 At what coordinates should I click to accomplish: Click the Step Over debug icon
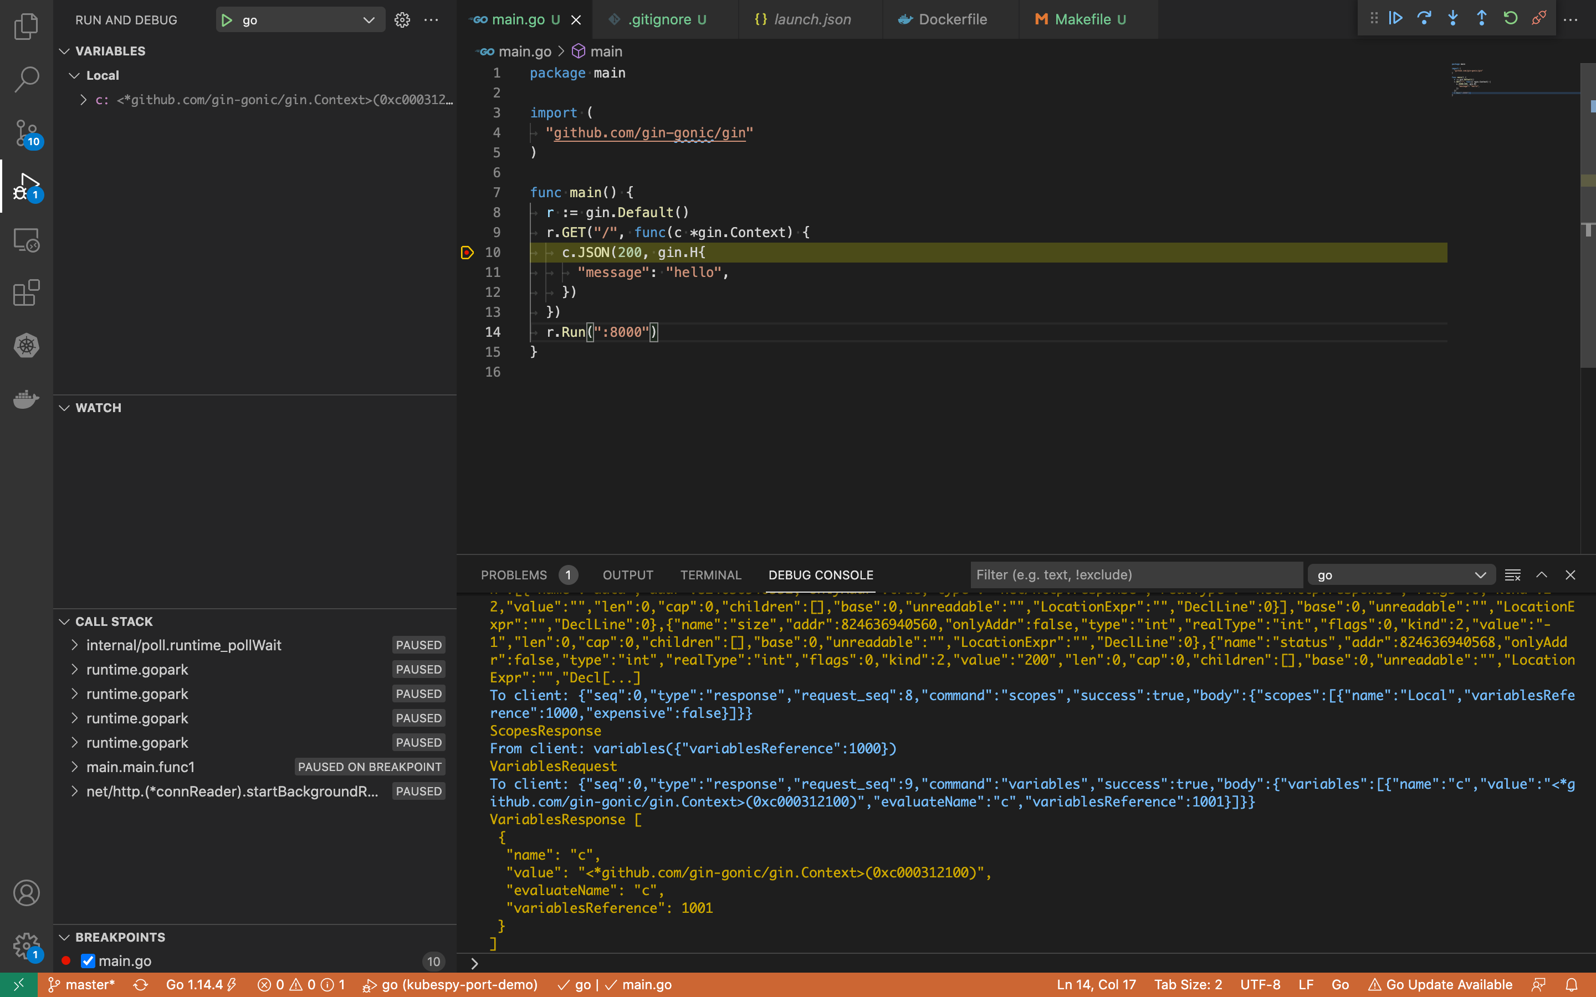pyautogui.click(x=1424, y=18)
